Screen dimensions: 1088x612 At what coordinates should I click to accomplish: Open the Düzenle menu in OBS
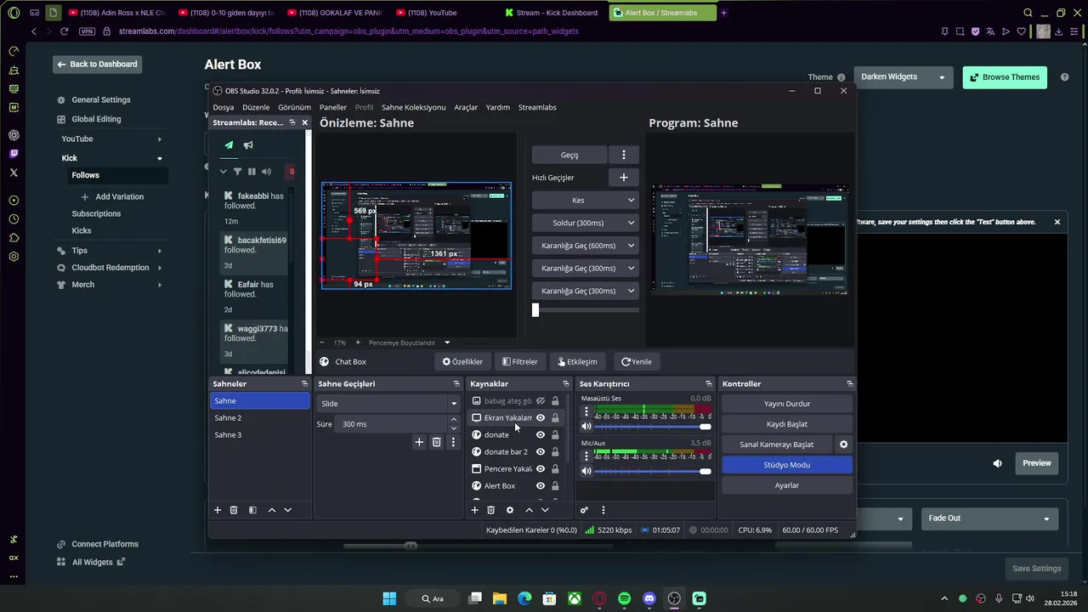point(256,108)
